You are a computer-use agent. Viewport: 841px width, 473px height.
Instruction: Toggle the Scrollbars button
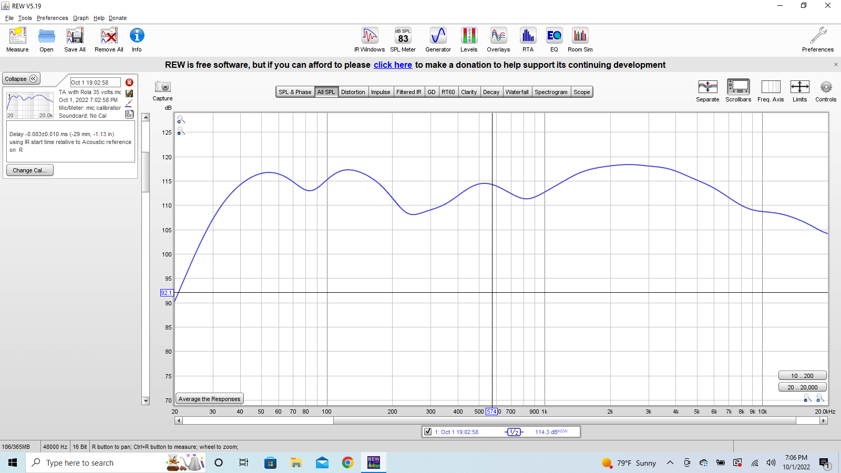738,90
